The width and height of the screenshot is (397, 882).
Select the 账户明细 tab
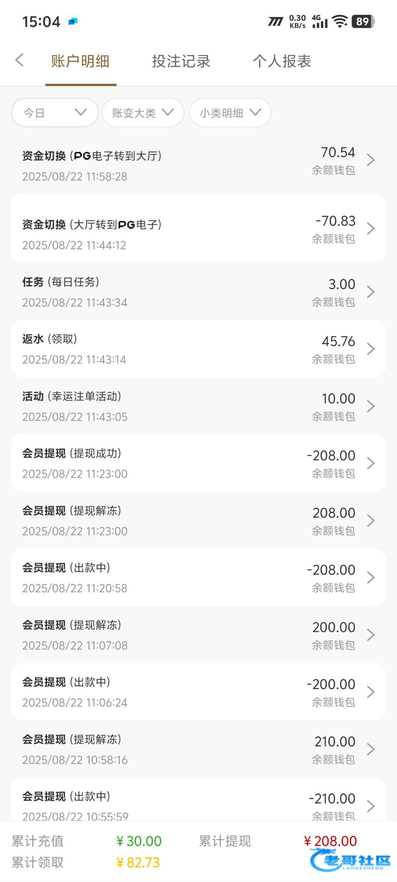click(80, 61)
